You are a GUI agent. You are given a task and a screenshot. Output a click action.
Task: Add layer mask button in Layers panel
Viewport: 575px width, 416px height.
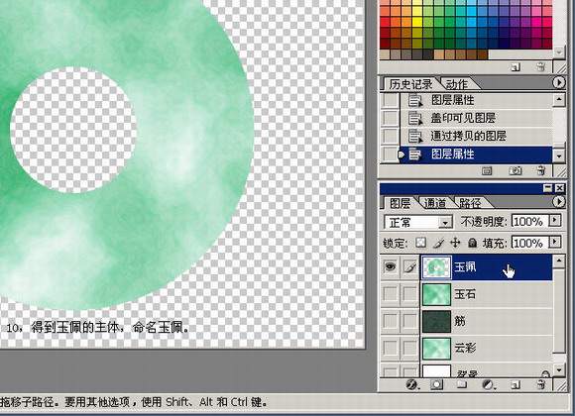tap(437, 385)
